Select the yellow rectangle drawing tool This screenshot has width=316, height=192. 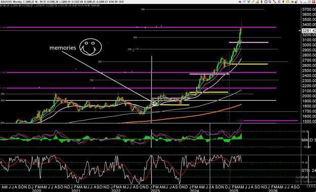click(288, 2)
